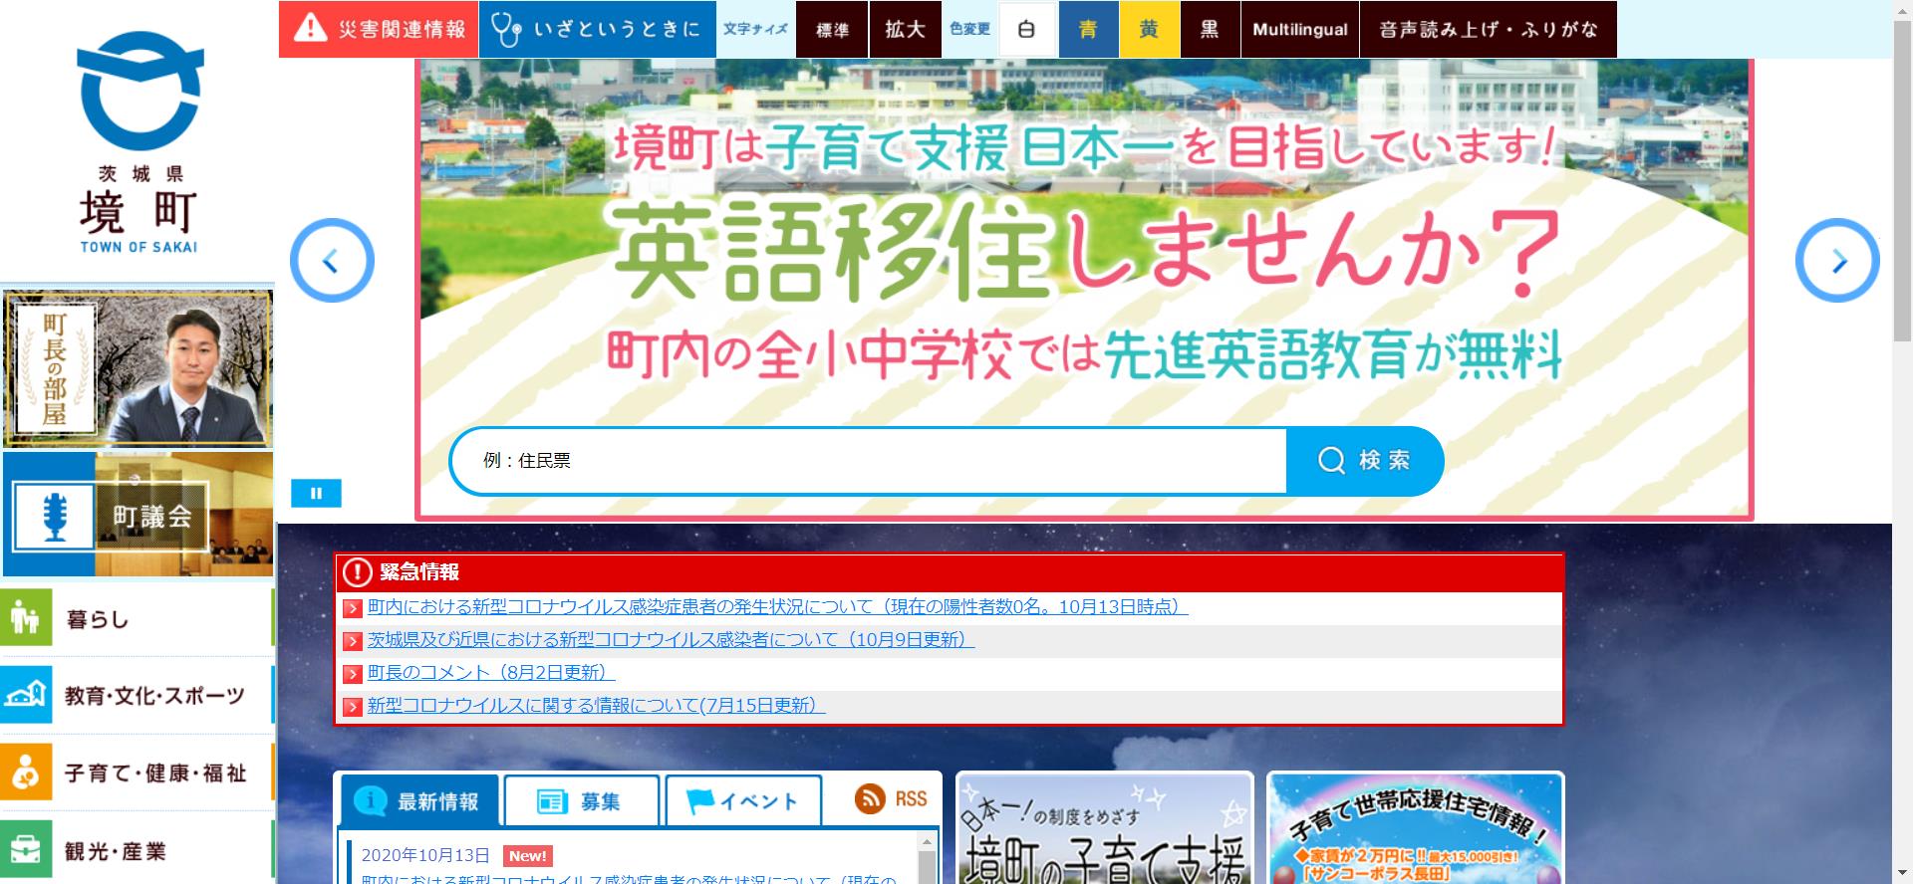Viewport: 1913px width, 884px height.
Task: Click the search input field 例：住民票
Action: (869, 461)
